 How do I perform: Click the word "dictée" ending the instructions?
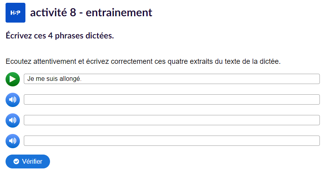click(x=270, y=62)
